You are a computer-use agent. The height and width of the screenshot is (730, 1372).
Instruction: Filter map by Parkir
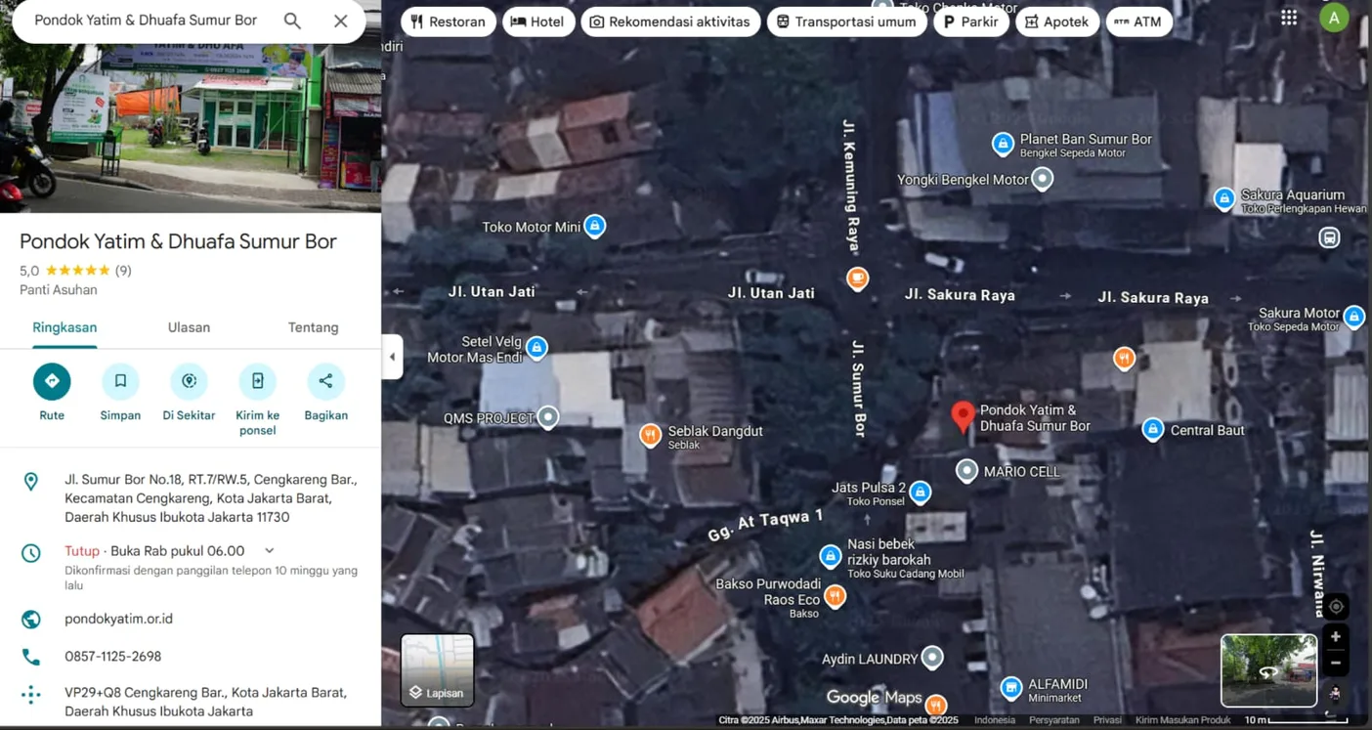click(x=971, y=21)
